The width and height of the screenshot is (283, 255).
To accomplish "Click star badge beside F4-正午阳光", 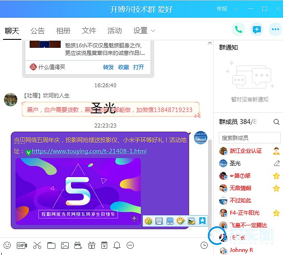I will pos(276,213).
